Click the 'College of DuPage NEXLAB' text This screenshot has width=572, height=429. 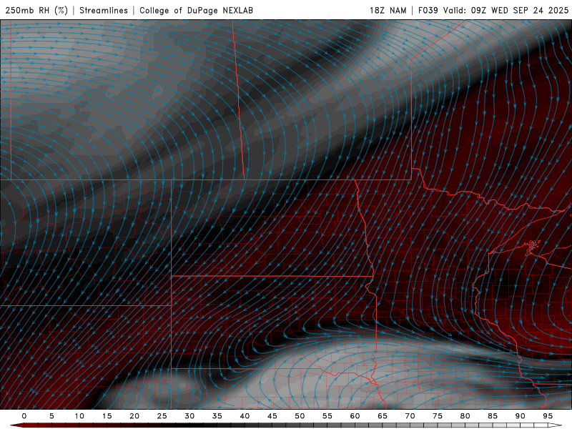click(196, 10)
